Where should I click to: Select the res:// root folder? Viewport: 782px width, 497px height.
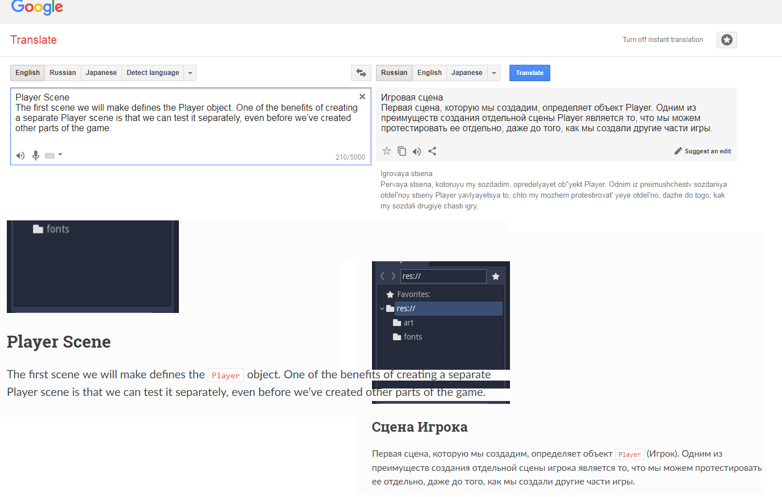click(x=441, y=308)
